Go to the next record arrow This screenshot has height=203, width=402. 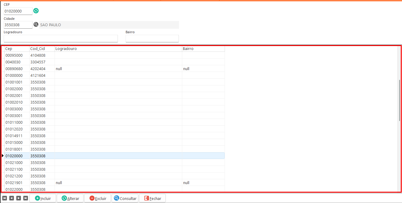19,198
